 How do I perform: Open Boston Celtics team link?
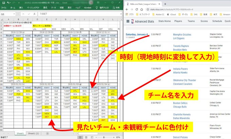tap(180, 103)
